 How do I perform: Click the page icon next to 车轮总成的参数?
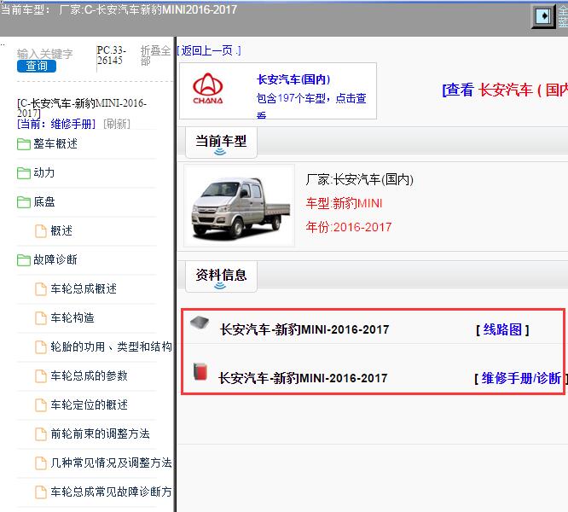(41, 376)
